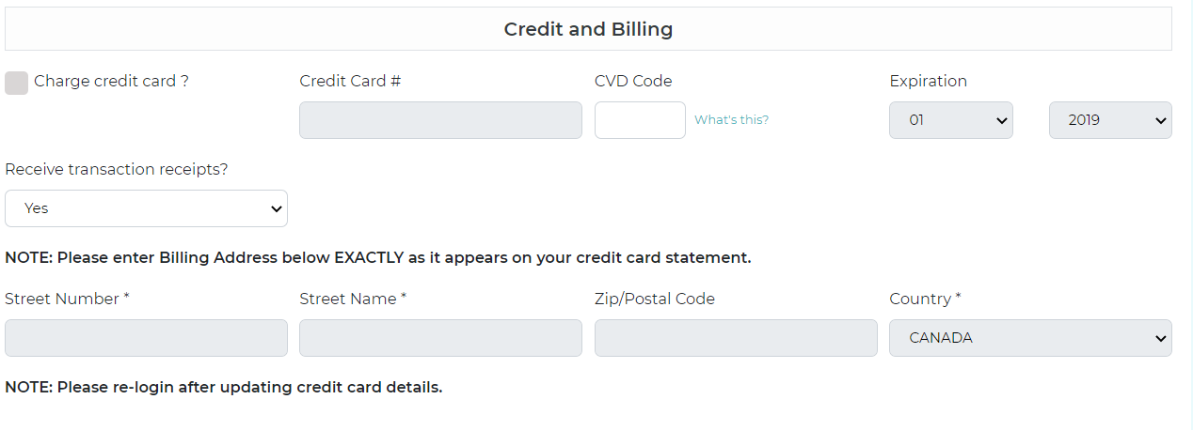The width and height of the screenshot is (1193, 430).
Task: Click the "Street Number *" label
Action: (67, 299)
